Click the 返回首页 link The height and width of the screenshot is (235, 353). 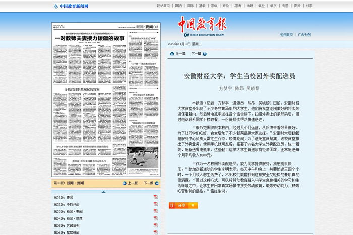pos(286,35)
